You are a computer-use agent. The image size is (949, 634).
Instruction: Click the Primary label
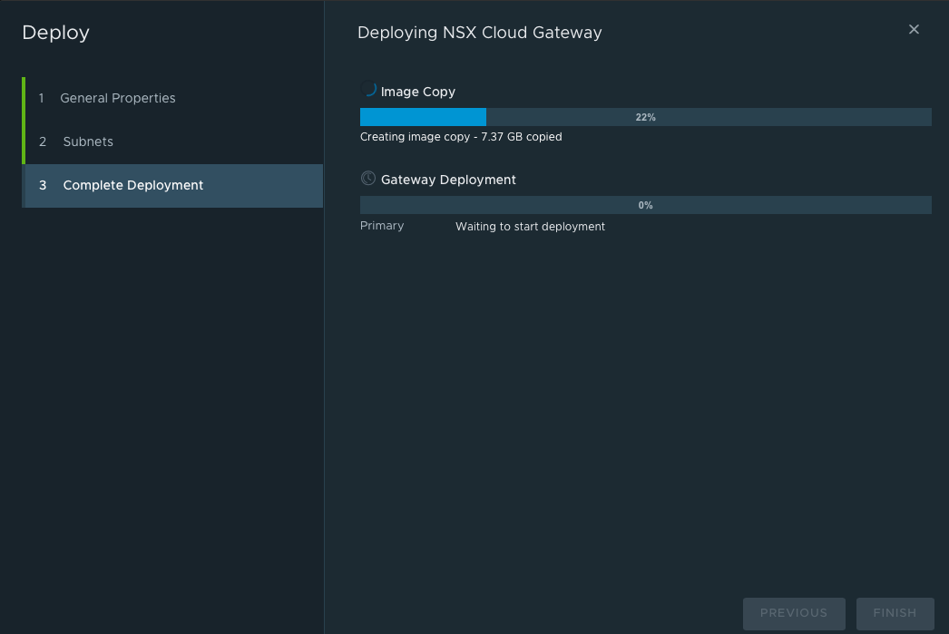[382, 226]
